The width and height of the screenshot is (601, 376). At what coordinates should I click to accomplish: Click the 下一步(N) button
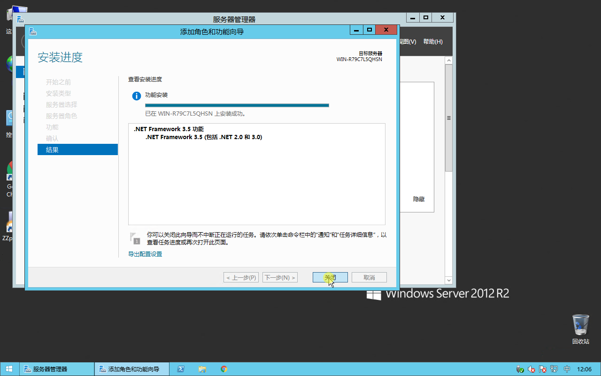tap(280, 277)
